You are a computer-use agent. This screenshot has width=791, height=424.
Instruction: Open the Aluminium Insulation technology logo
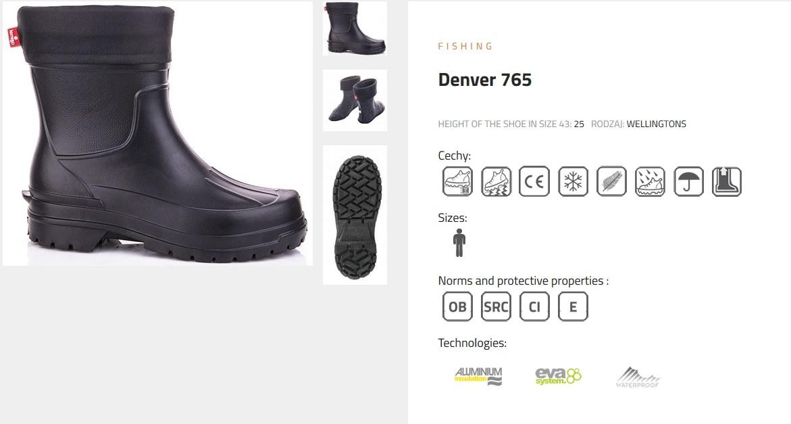(478, 377)
